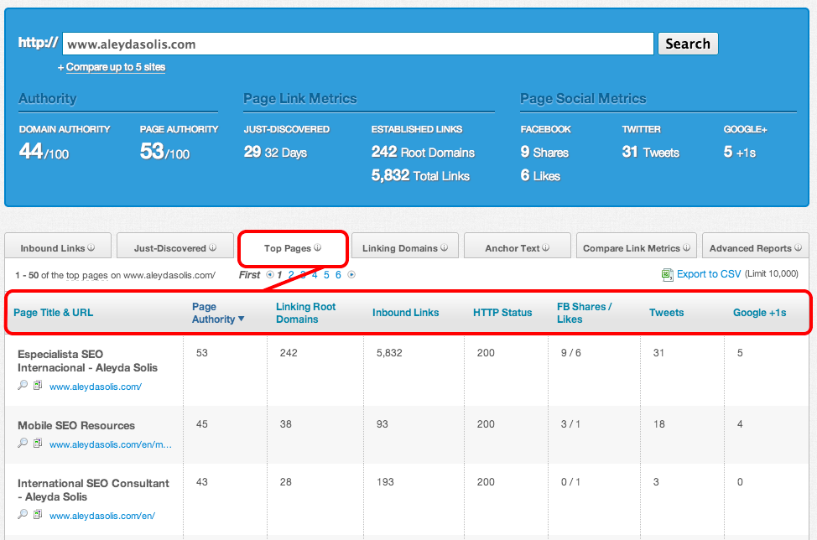Jump to results page 6
Screen dimensions: 817x540
pyautogui.click(x=338, y=275)
